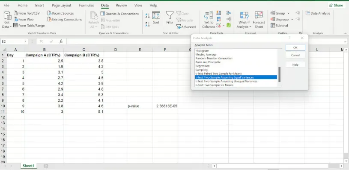
Task: Import data From Text/CSV
Action: pyautogui.click(x=27, y=13)
